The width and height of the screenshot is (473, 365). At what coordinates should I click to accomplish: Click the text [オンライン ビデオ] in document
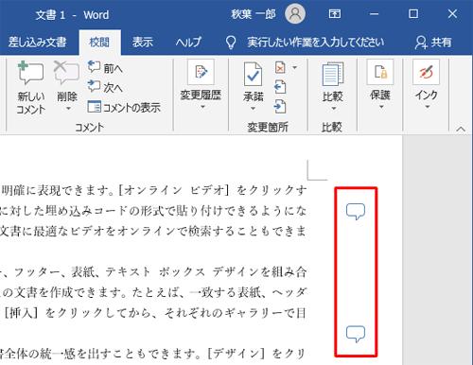(173, 190)
